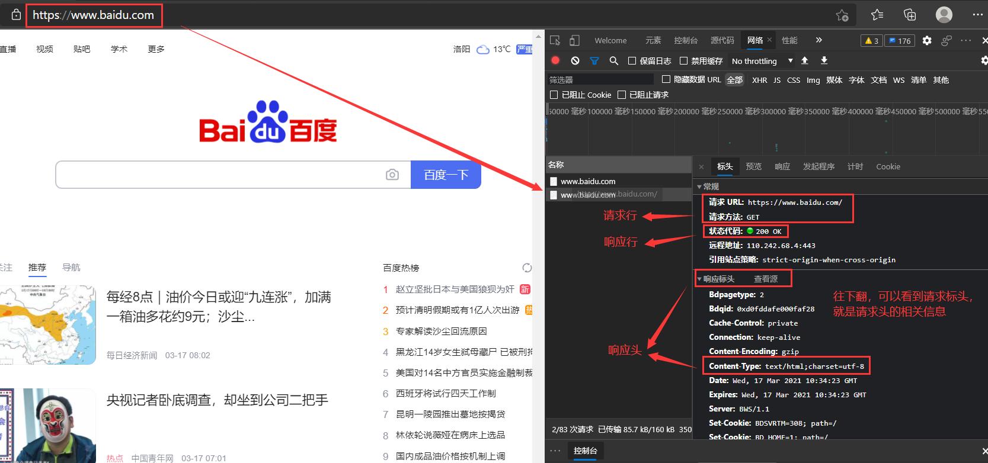Open the 学术 link on Baidu
988x463 pixels.
click(119, 49)
